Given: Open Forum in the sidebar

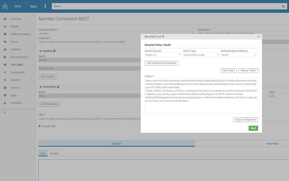Looking at the screenshot, I should (14, 42).
